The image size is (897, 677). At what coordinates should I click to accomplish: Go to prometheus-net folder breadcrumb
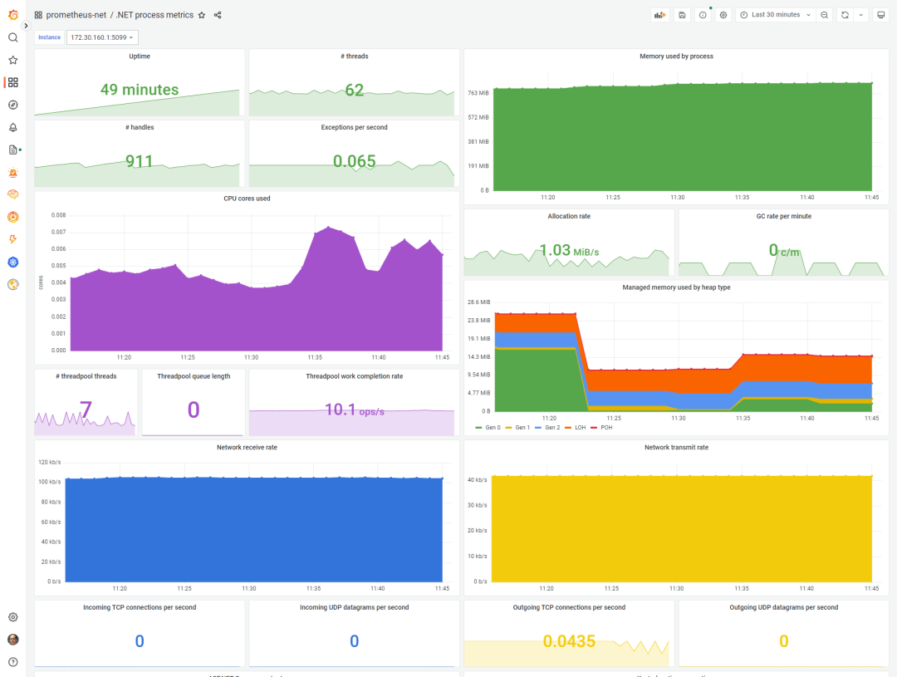coord(76,15)
